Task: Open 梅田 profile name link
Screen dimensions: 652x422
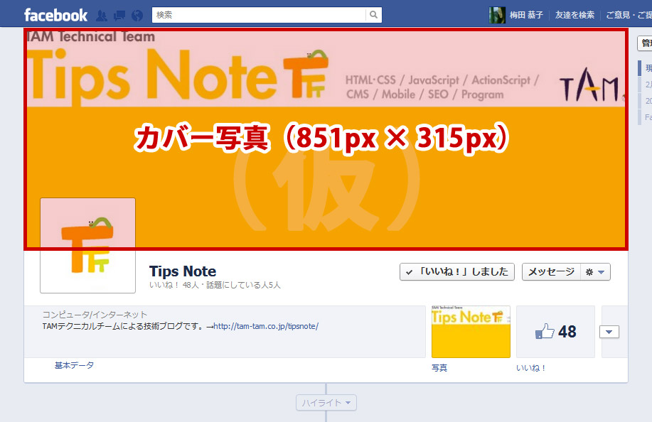Action: 526,15
